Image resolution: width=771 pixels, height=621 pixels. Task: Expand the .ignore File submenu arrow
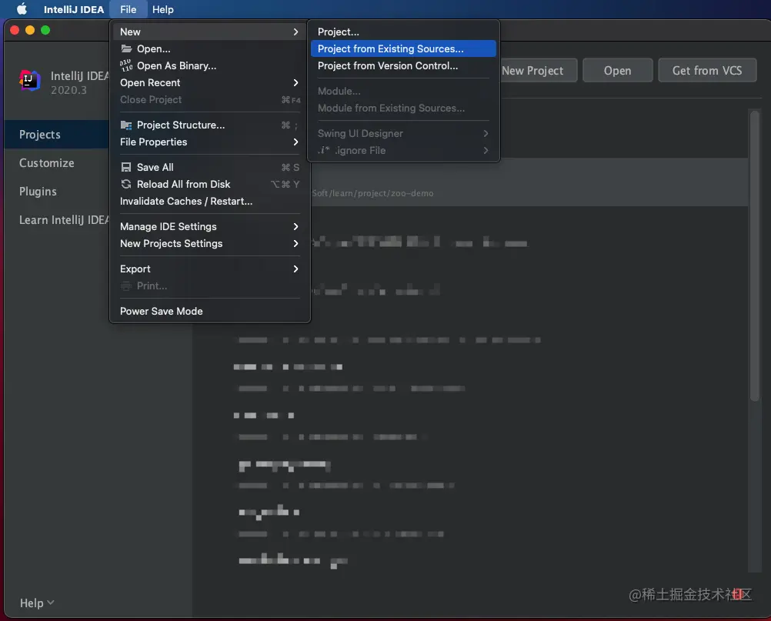[486, 150]
